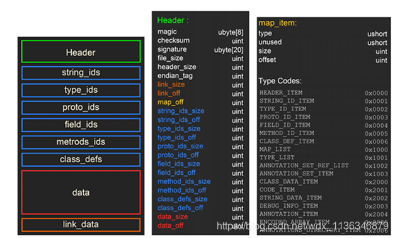Select the "CLASS_DEF_ITEM" entry
The width and height of the screenshot is (395, 238).
click(x=287, y=141)
